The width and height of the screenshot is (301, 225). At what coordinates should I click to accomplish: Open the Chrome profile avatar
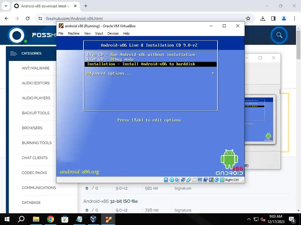284,18
